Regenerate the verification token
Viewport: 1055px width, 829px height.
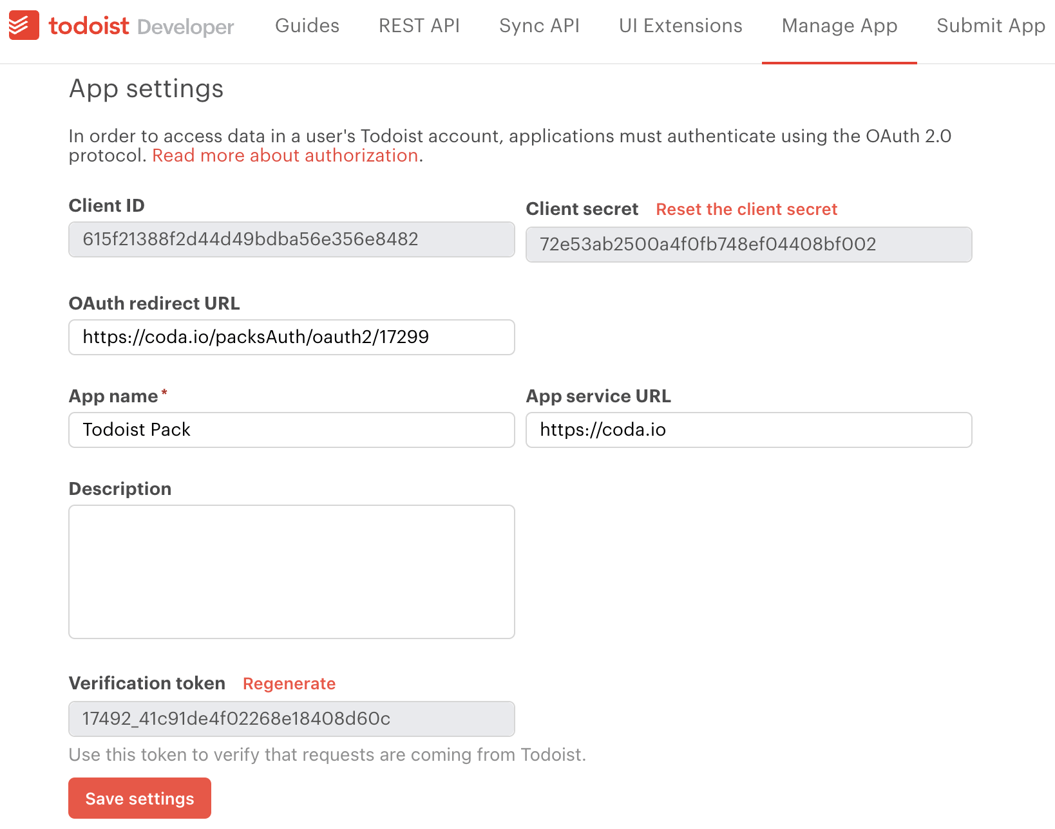pos(289,684)
